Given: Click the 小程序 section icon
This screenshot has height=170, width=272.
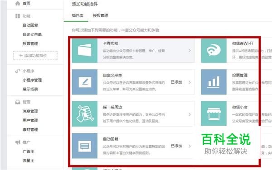Looking at the screenshot, I should coord(18,71).
